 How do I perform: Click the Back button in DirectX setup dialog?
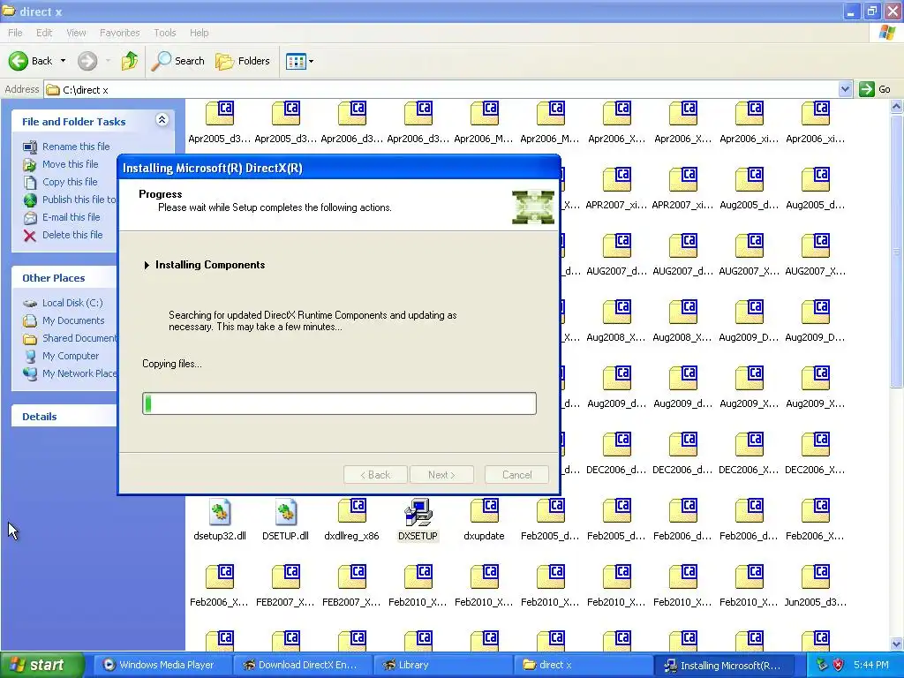(x=375, y=474)
